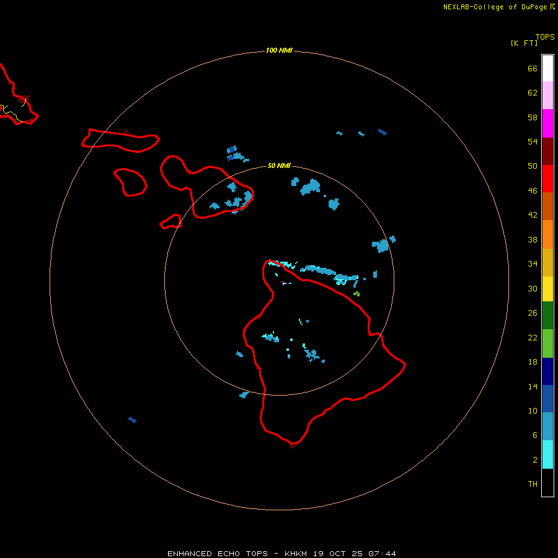
Task: Click the legend value 30
Action: click(533, 288)
